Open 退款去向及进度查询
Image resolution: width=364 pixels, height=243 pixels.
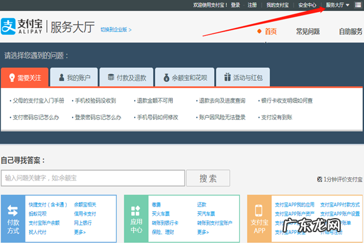coord(222,101)
